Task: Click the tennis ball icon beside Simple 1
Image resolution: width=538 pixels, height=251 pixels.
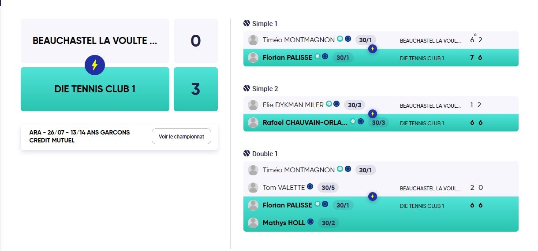Action: pos(247,23)
